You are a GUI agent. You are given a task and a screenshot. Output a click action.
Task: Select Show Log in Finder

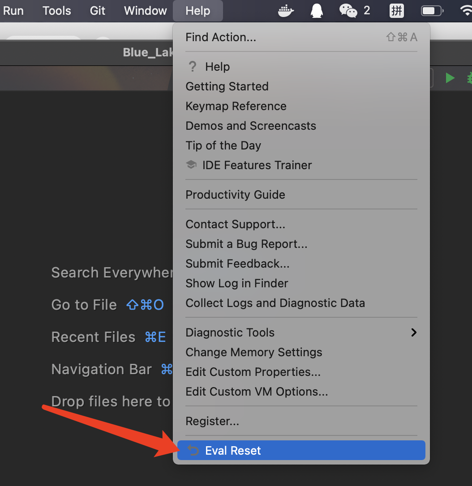click(237, 283)
